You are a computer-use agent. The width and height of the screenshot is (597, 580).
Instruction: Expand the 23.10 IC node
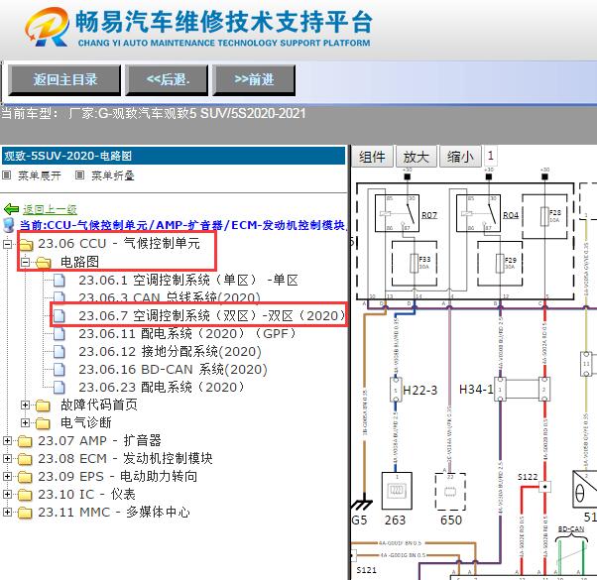point(7,495)
